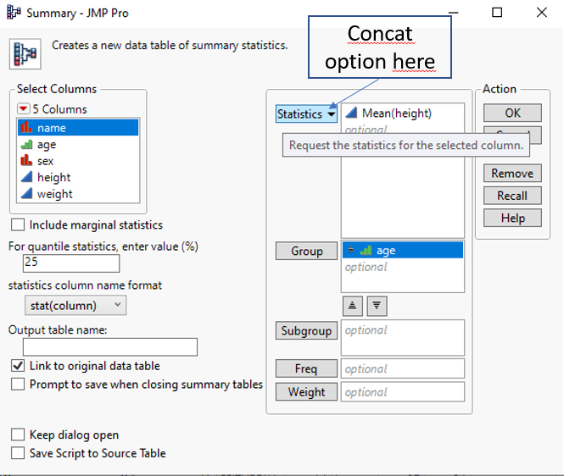Open the stat(column) name format dropdown
564x476 pixels.
[x=75, y=305]
